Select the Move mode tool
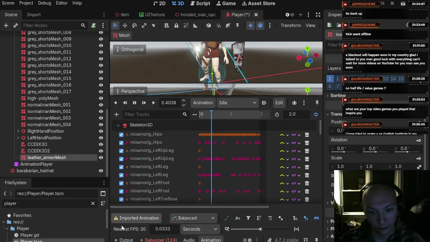 (125, 26)
